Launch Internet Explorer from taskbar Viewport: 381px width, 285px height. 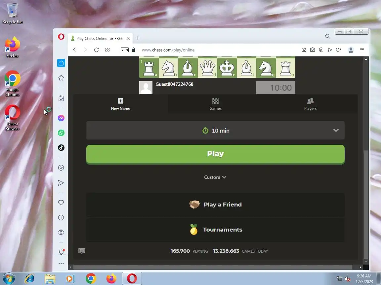point(30,279)
